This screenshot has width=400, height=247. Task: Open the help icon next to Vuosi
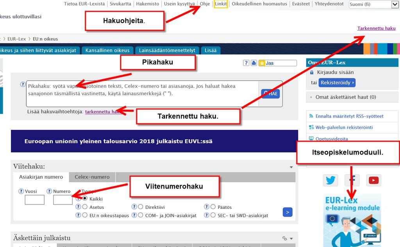tap(21, 191)
